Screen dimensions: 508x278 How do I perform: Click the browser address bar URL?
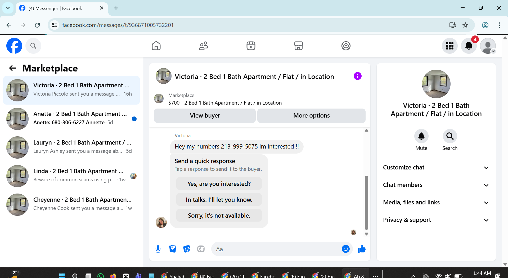118,25
